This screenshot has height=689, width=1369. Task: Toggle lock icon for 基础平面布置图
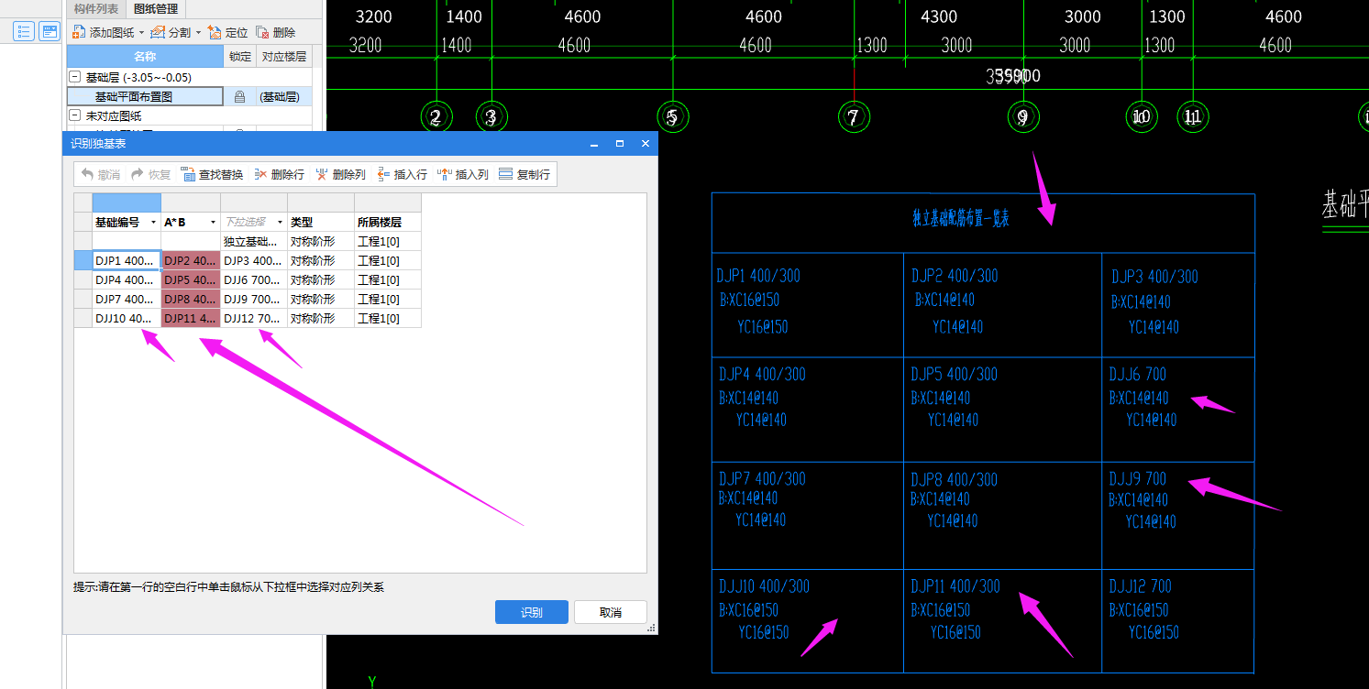tap(240, 96)
